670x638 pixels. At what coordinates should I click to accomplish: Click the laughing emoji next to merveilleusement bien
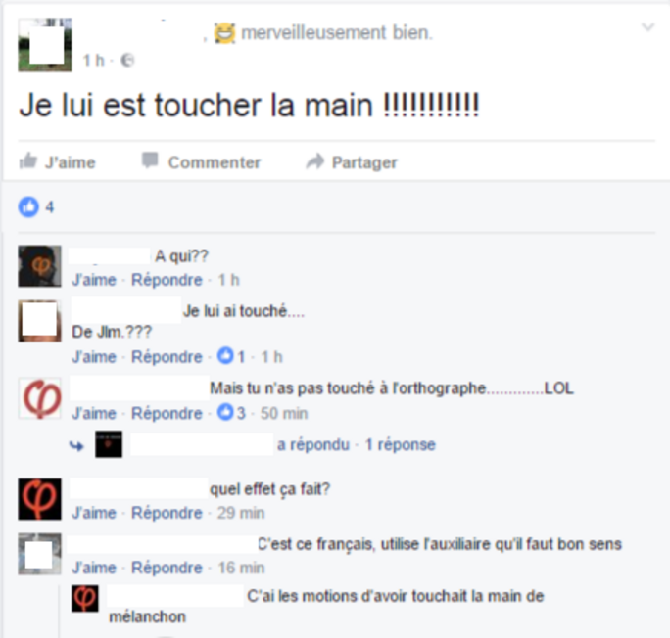pyautogui.click(x=224, y=33)
